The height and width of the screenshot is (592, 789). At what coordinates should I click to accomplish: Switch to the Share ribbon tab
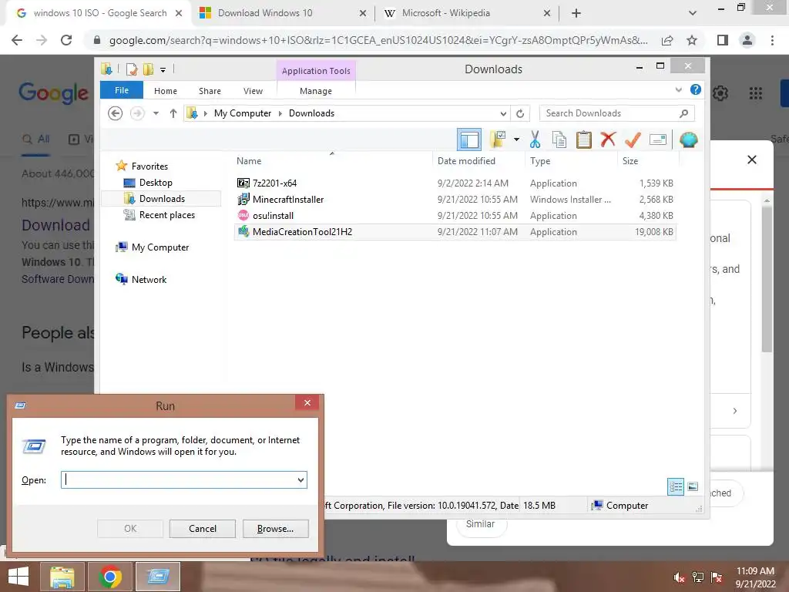(x=210, y=91)
